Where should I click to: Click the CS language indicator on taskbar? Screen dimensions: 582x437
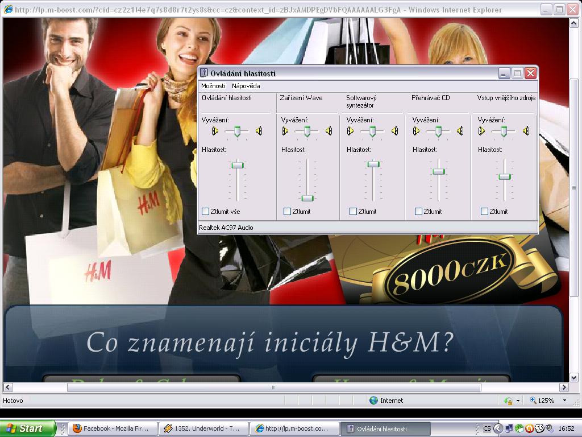pos(487,428)
